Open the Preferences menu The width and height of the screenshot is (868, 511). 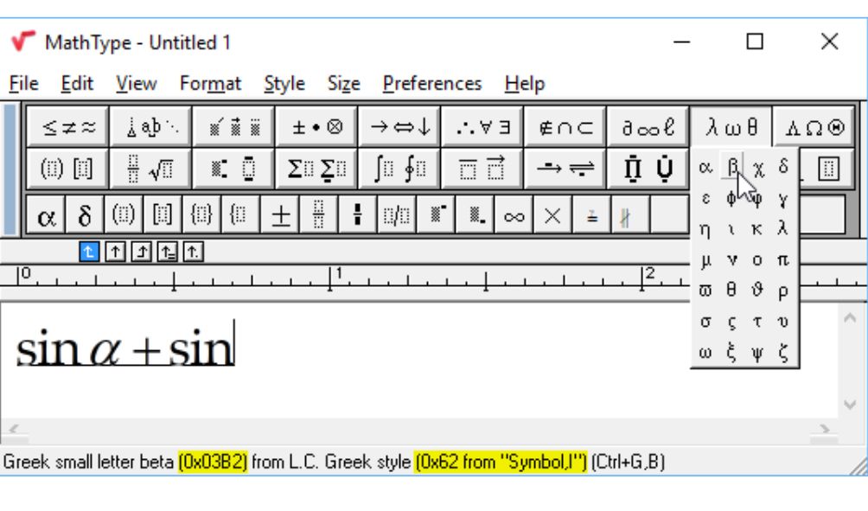tap(432, 84)
